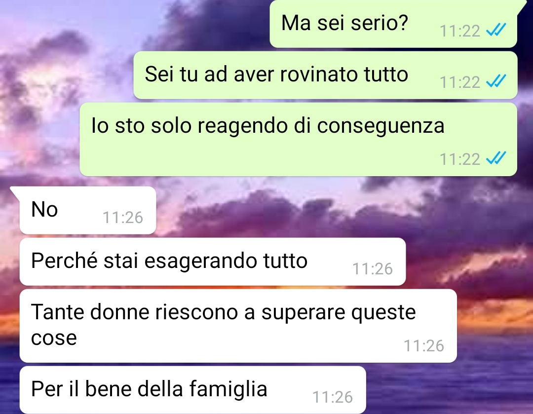Tap 11:26 timestamp next to 'No'
The width and height of the screenshot is (533, 414).
point(123,218)
